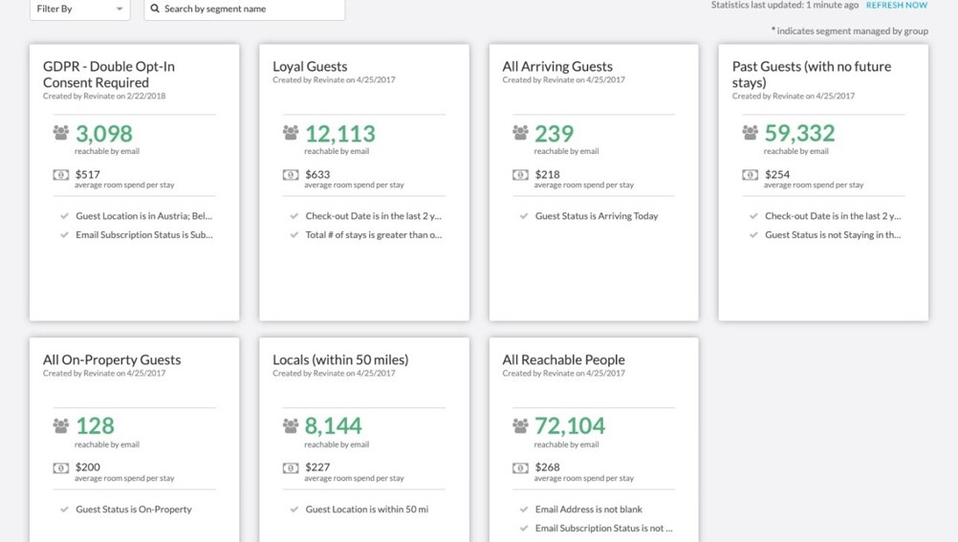The height and width of the screenshot is (542, 958).
Task: Click the people icon on Loyal Guests card
Action: (291, 133)
